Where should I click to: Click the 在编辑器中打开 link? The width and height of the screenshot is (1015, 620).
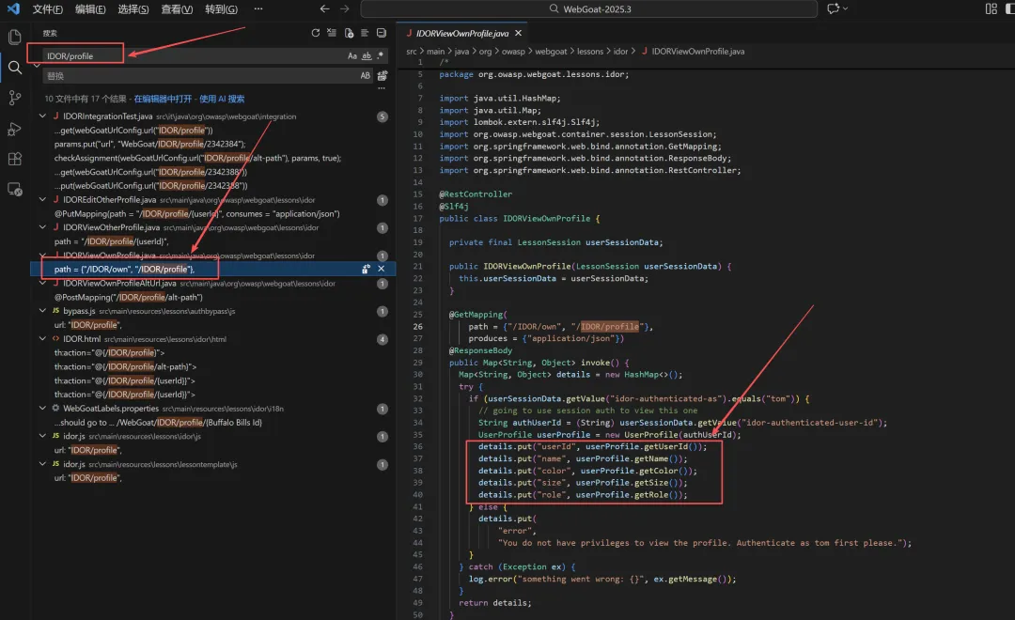(163, 99)
